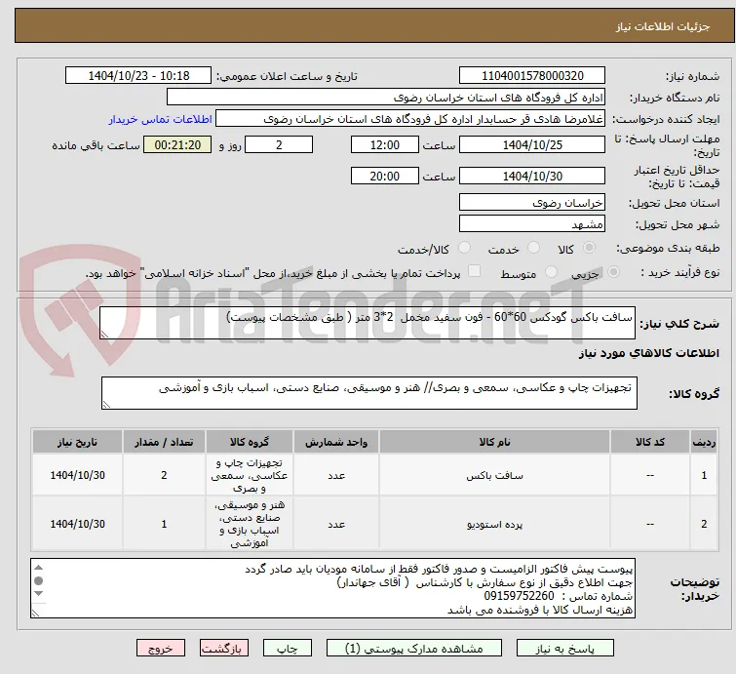
Task: Click phone number 09159752260 in notes
Action: click(519, 596)
